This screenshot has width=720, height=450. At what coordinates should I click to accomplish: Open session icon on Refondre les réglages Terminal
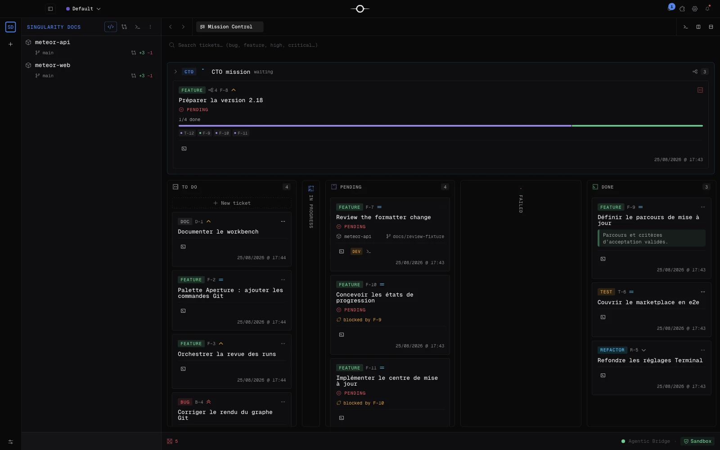[x=603, y=375]
